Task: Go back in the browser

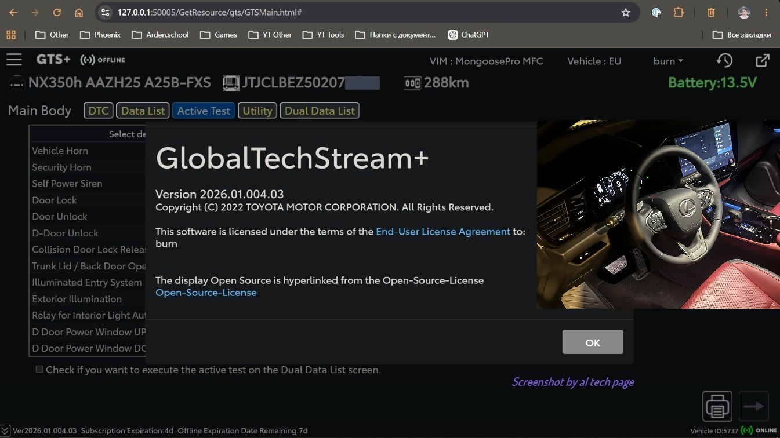Action: (x=13, y=12)
